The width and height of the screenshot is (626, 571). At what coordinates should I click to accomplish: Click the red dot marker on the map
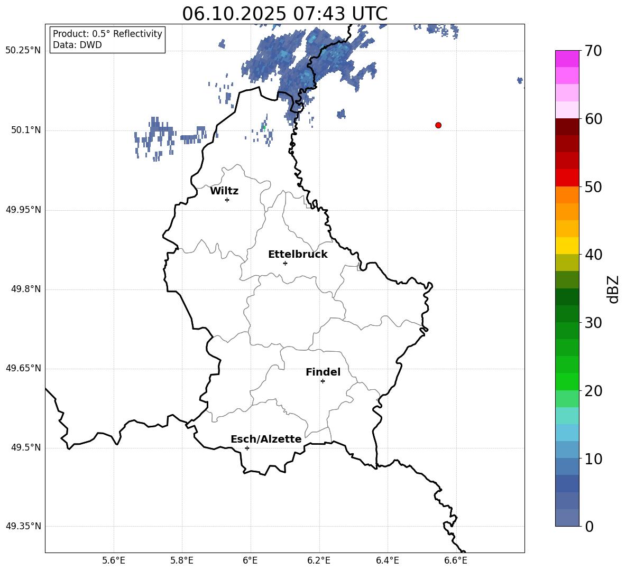point(438,125)
